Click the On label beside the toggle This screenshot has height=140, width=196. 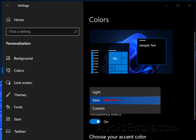point(106,122)
